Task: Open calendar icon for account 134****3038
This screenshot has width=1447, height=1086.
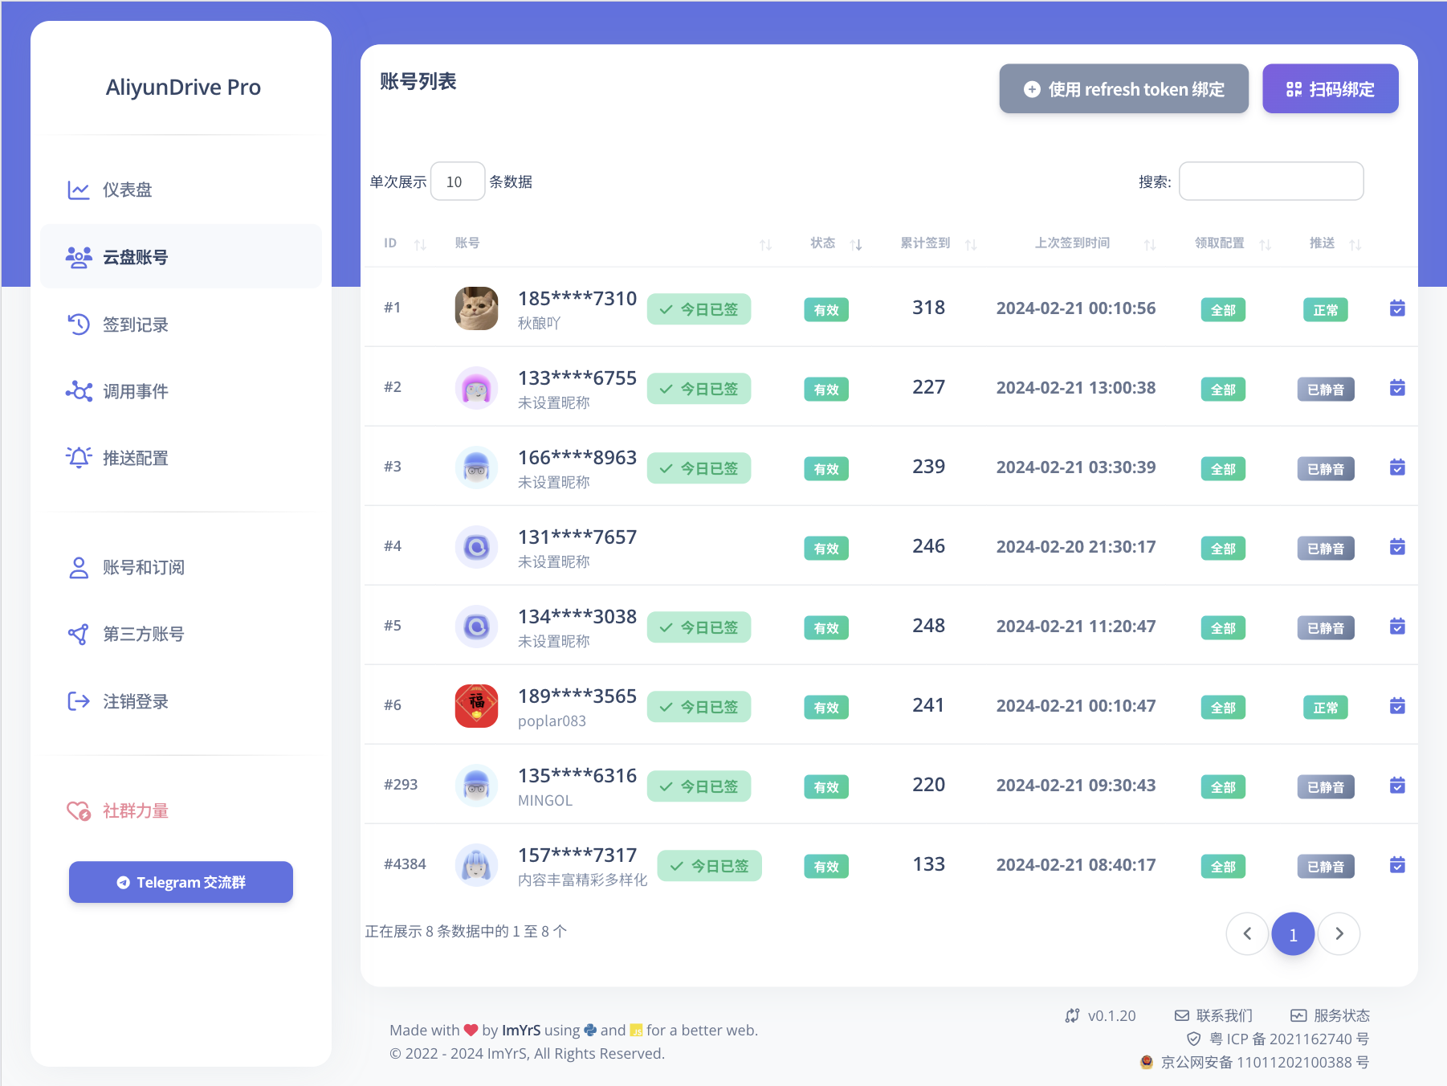Action: 1397,627
